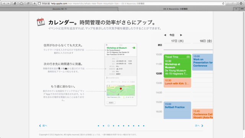245x138 pixels.
Task: Click the 18日 (金) day header
Action: pyautogui.click(x=206, y=41)
